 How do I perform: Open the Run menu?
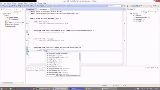pos(35,3)
